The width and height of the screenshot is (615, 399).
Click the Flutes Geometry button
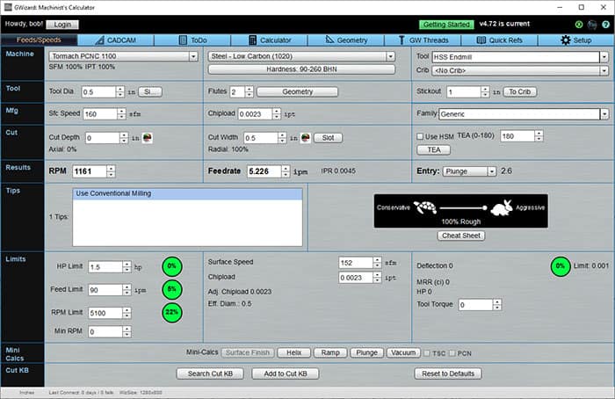click(x=297, y=91)
